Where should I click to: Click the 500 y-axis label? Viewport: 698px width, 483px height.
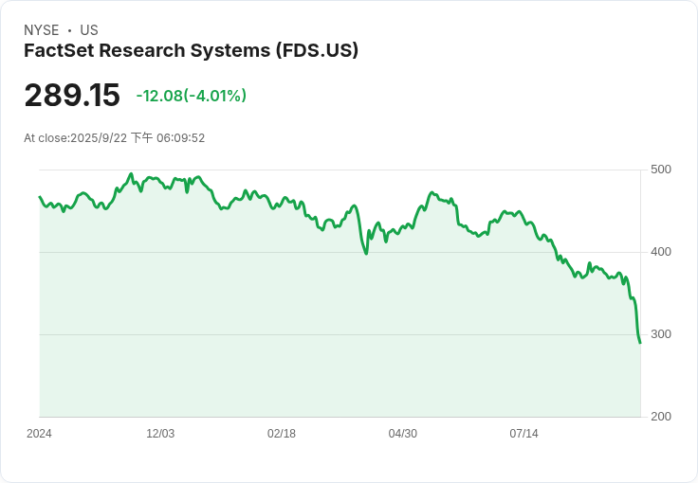661,170
